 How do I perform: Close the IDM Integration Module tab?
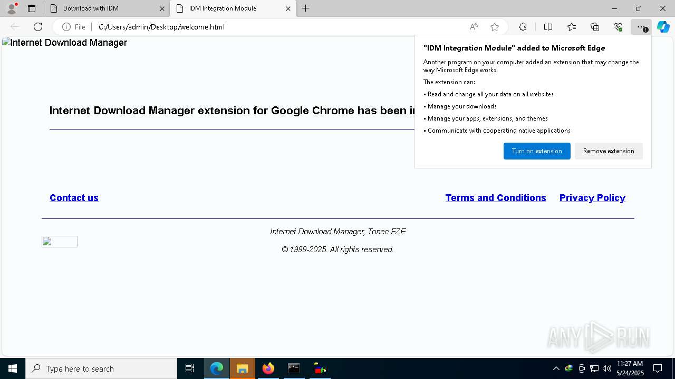(288, 8)
